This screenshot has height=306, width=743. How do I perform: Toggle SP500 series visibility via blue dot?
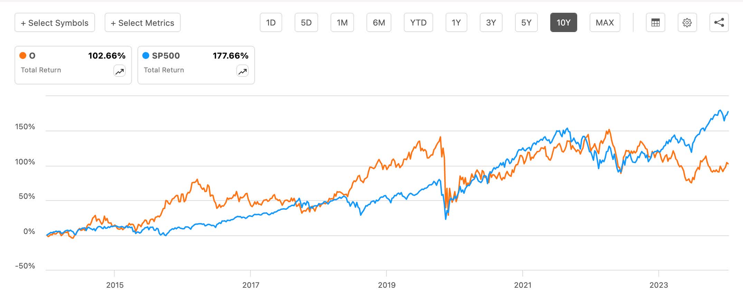(x=145, y=55)
